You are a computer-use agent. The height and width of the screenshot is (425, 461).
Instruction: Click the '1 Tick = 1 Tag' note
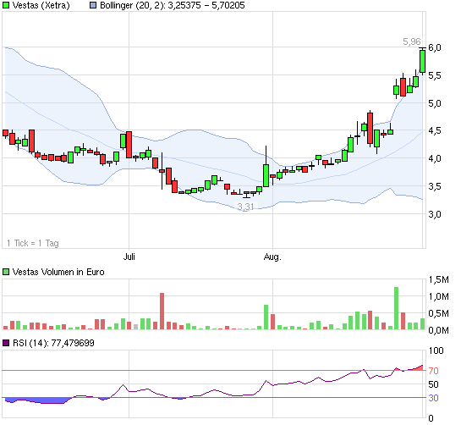tap(33, 243)
